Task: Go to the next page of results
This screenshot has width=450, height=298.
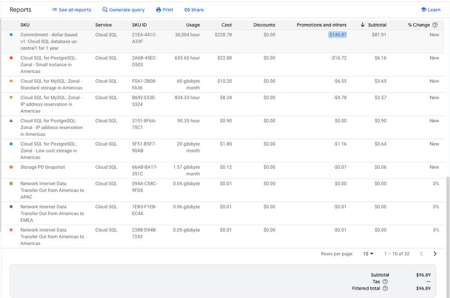Action: point(435,254)
